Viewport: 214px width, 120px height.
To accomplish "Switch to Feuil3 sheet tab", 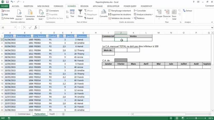I will click(x=52, y=114).
